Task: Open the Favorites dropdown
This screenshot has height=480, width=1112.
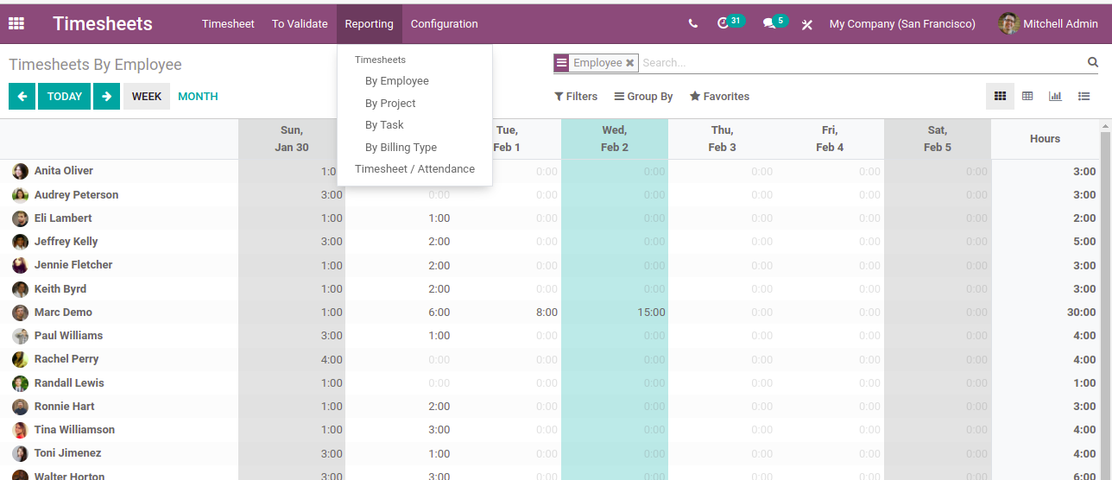Action: pos(719,97)
